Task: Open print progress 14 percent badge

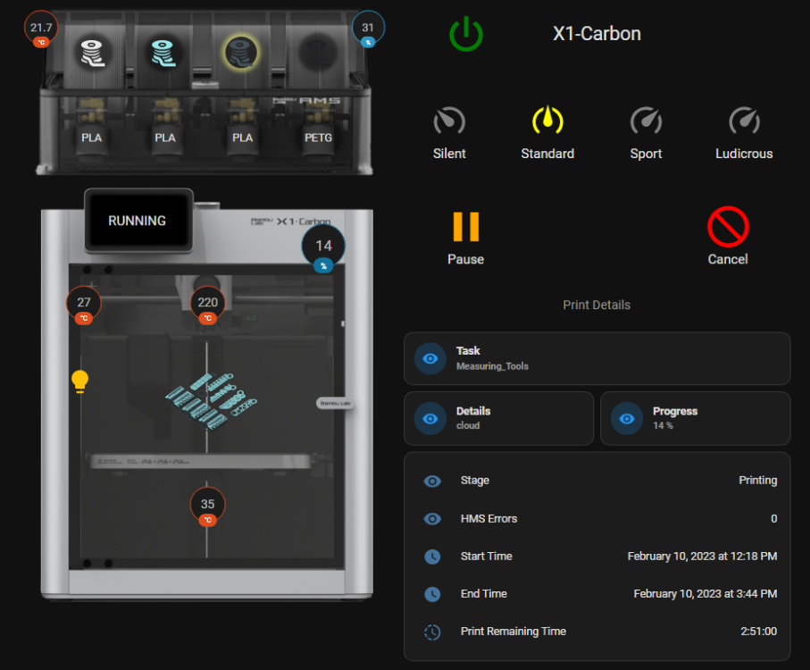Action: coord(323,248)
